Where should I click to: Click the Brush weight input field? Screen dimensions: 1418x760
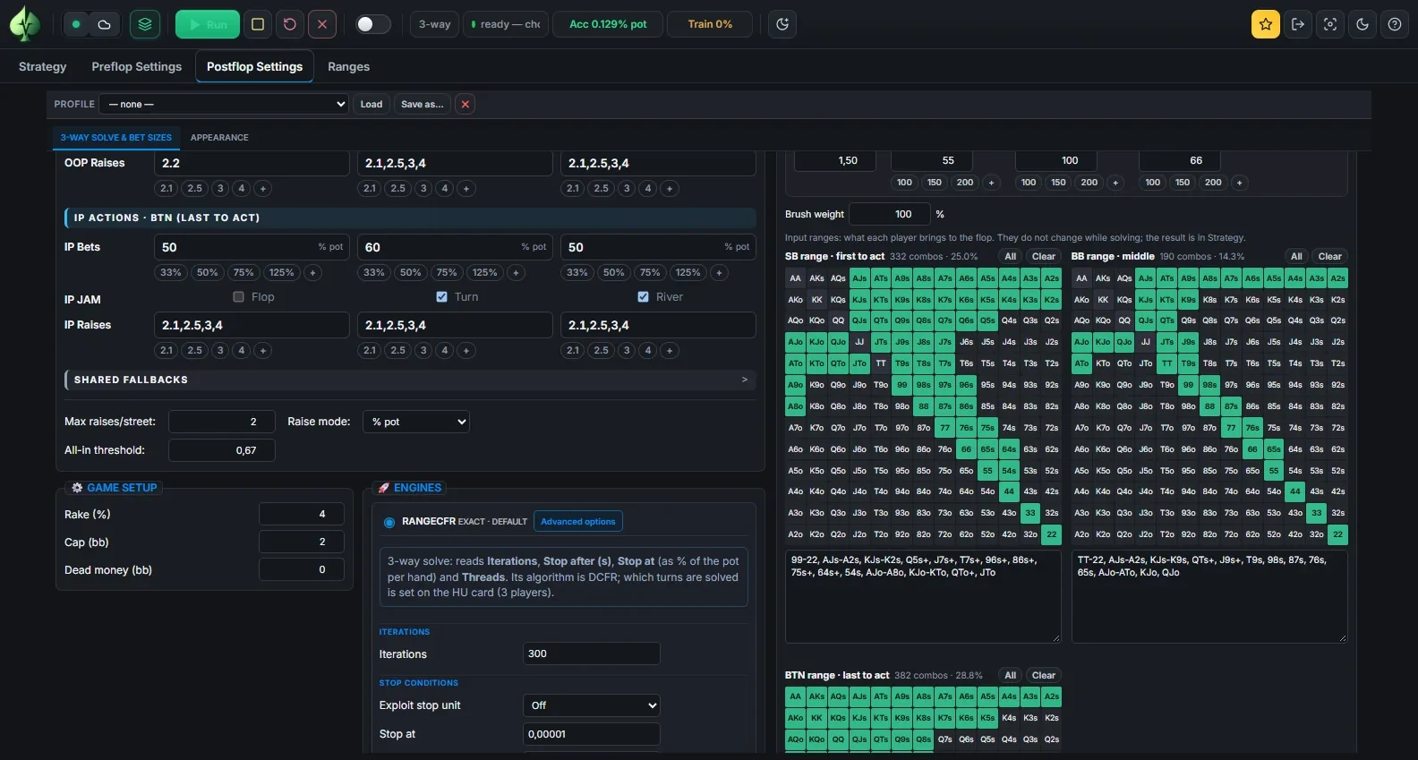889,214
